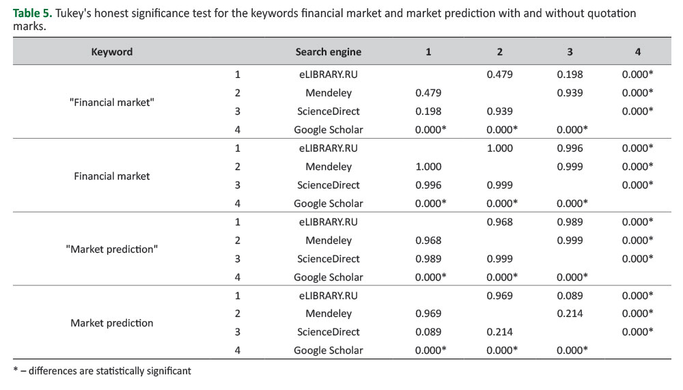Select 1.000 in the Mendeley row
The width and height of the screenshot is (683, 390).
coord(428,167)
